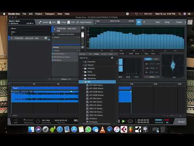194x146 pixels.
Task: Click Project page button
Action: pyautogui.click(x=179, y=22)
